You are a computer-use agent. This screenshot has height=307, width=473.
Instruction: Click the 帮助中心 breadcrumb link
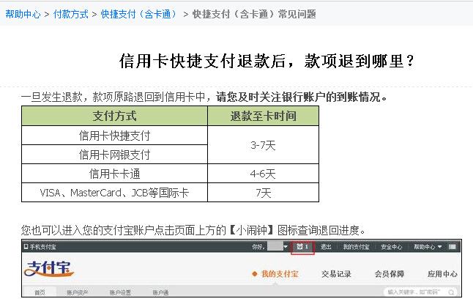pyautogui.click(x=23, y=14)
